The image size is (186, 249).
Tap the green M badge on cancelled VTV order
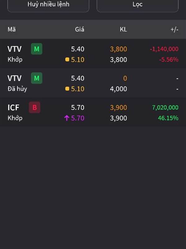(x=37, y=78)
